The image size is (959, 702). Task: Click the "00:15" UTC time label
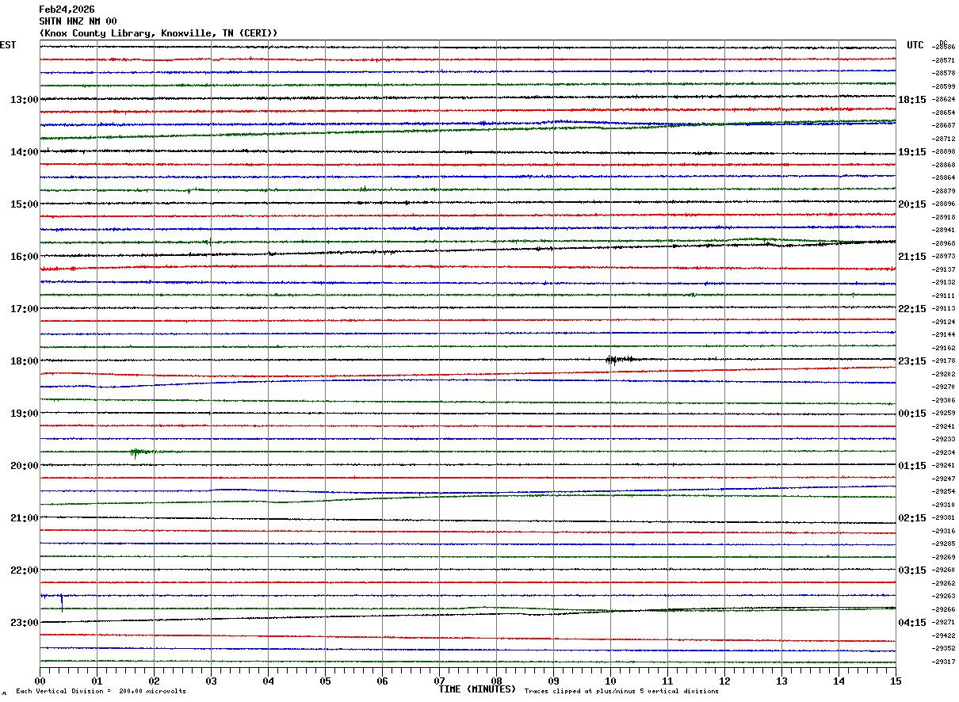pos(912,414)
